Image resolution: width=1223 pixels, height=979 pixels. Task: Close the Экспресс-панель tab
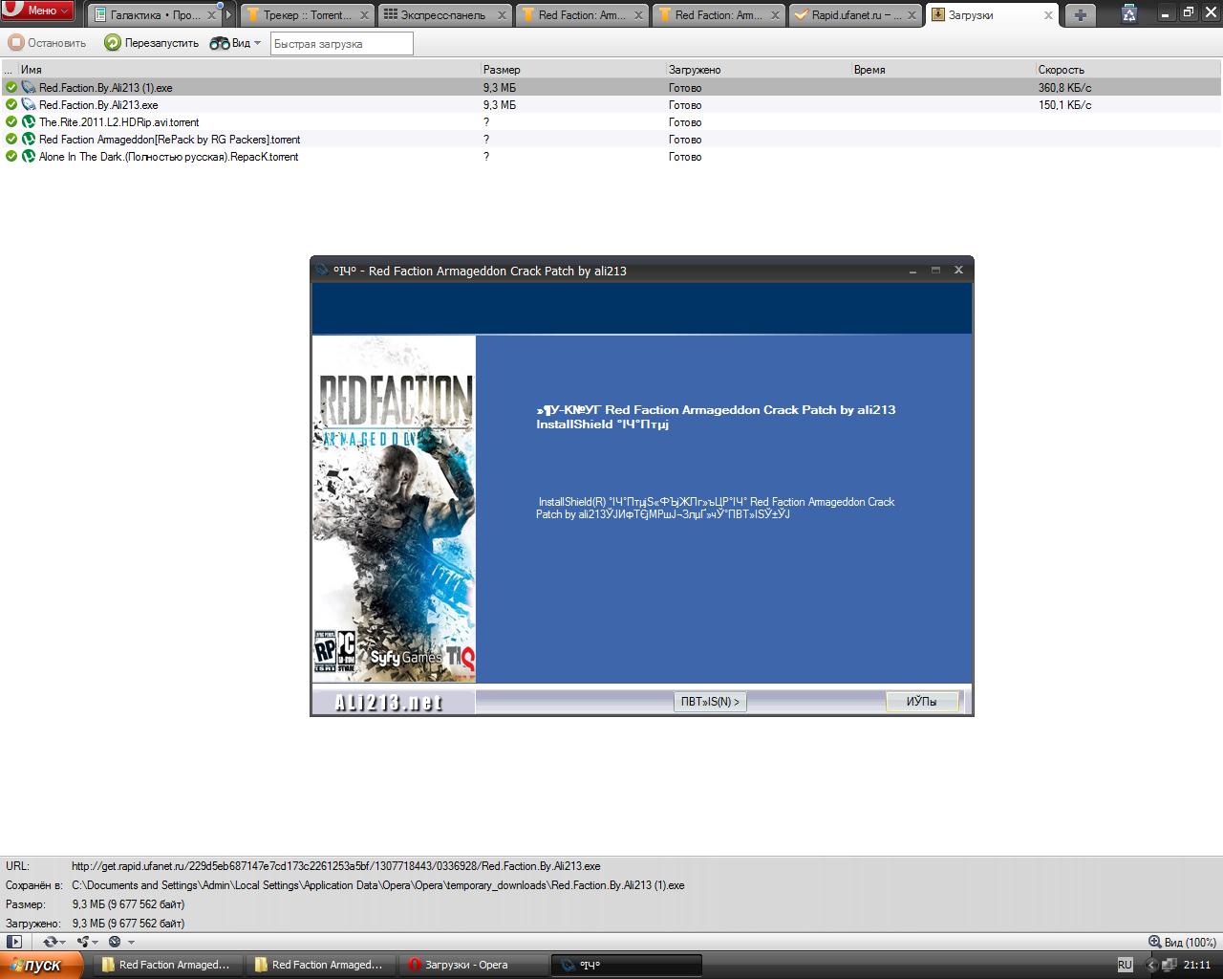501,15
